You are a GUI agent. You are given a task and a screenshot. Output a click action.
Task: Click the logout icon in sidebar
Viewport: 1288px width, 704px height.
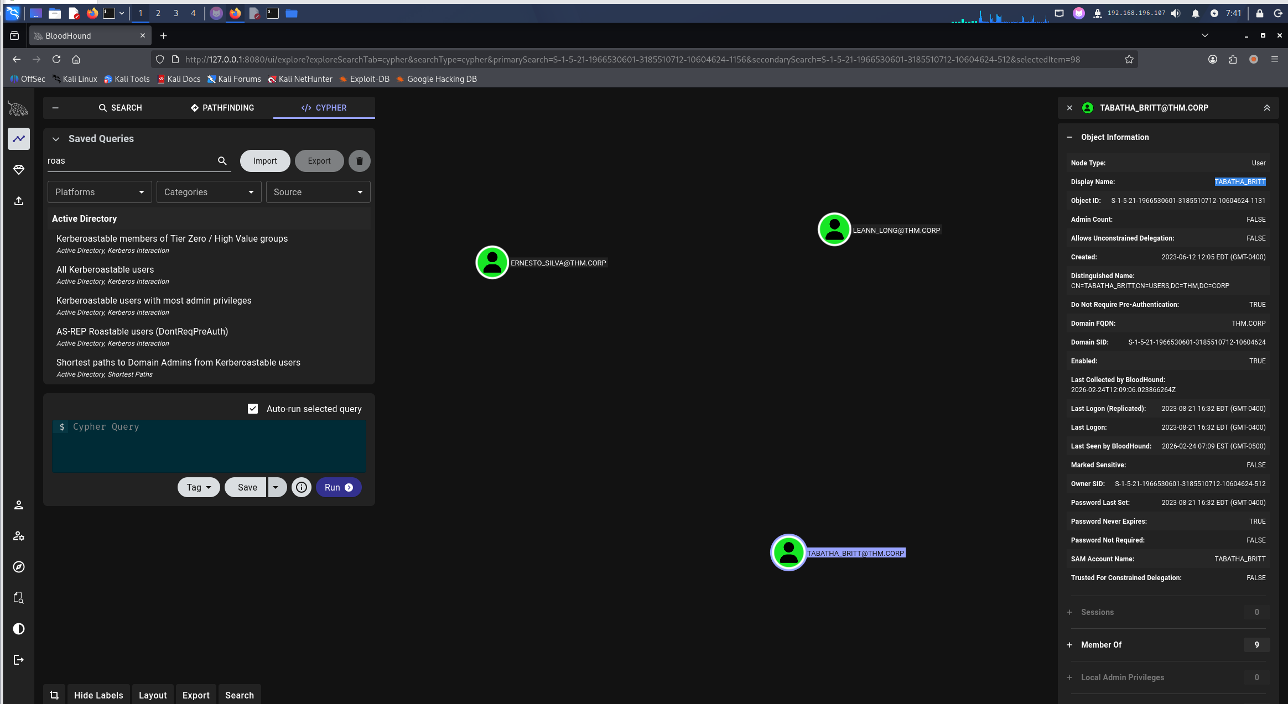[x=19, y=660]
